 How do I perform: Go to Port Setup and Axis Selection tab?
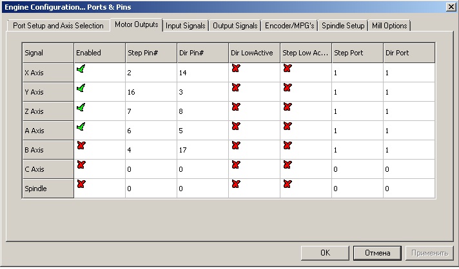tap(58, 26)
